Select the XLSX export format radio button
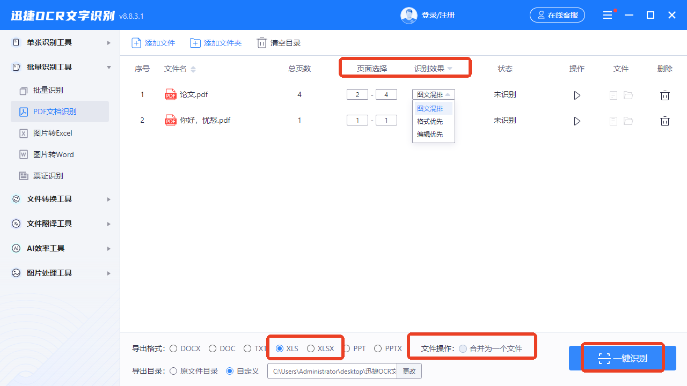This screenshot has height=386, width=687. click(x=311, y=348)
